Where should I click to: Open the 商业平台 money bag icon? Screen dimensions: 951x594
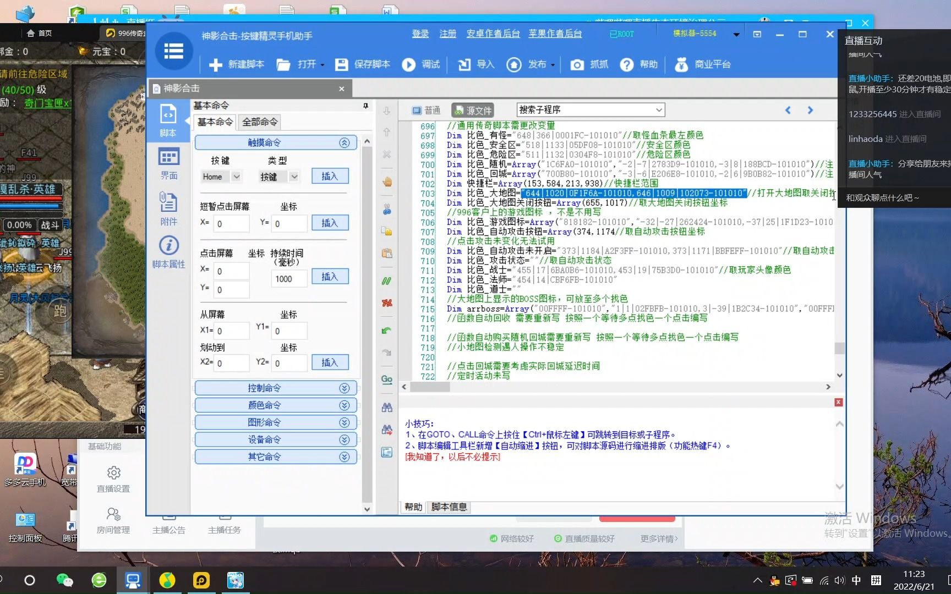[681, 64]
